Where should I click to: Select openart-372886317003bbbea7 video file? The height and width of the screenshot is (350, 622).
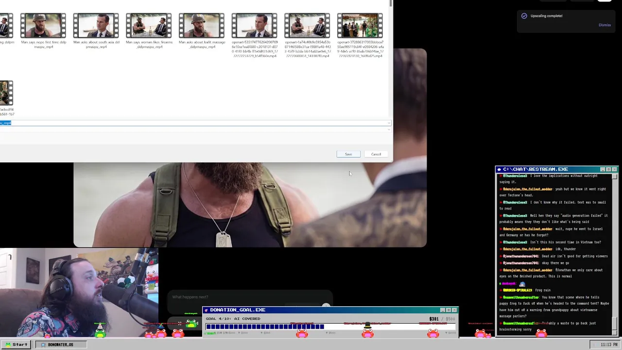click(360, 35)
